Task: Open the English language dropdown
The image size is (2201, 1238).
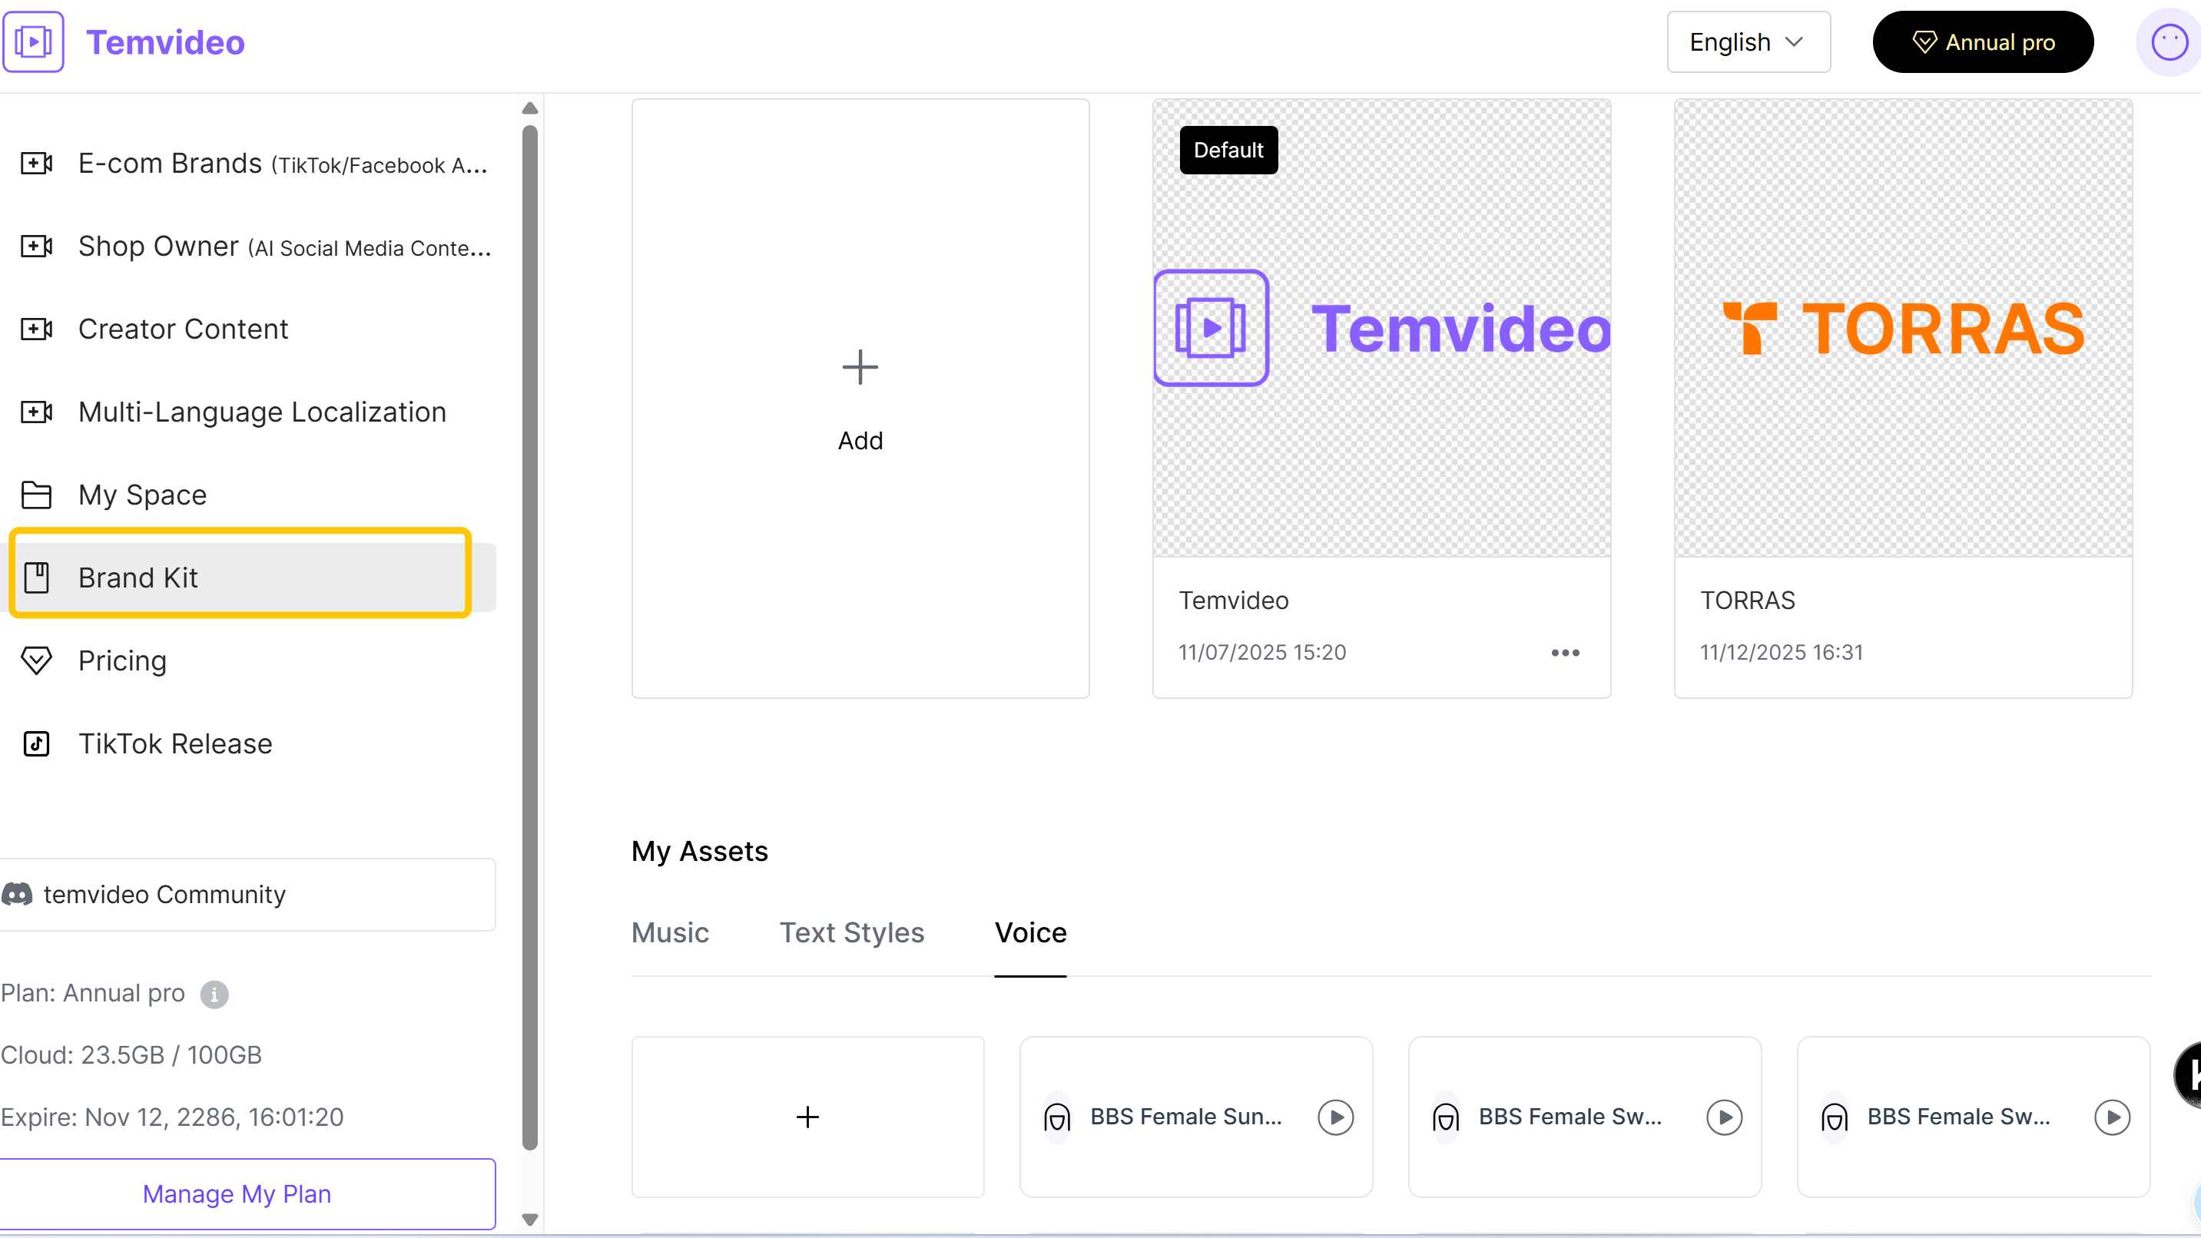Action: pyautogui.click(x=1747, y=42)
